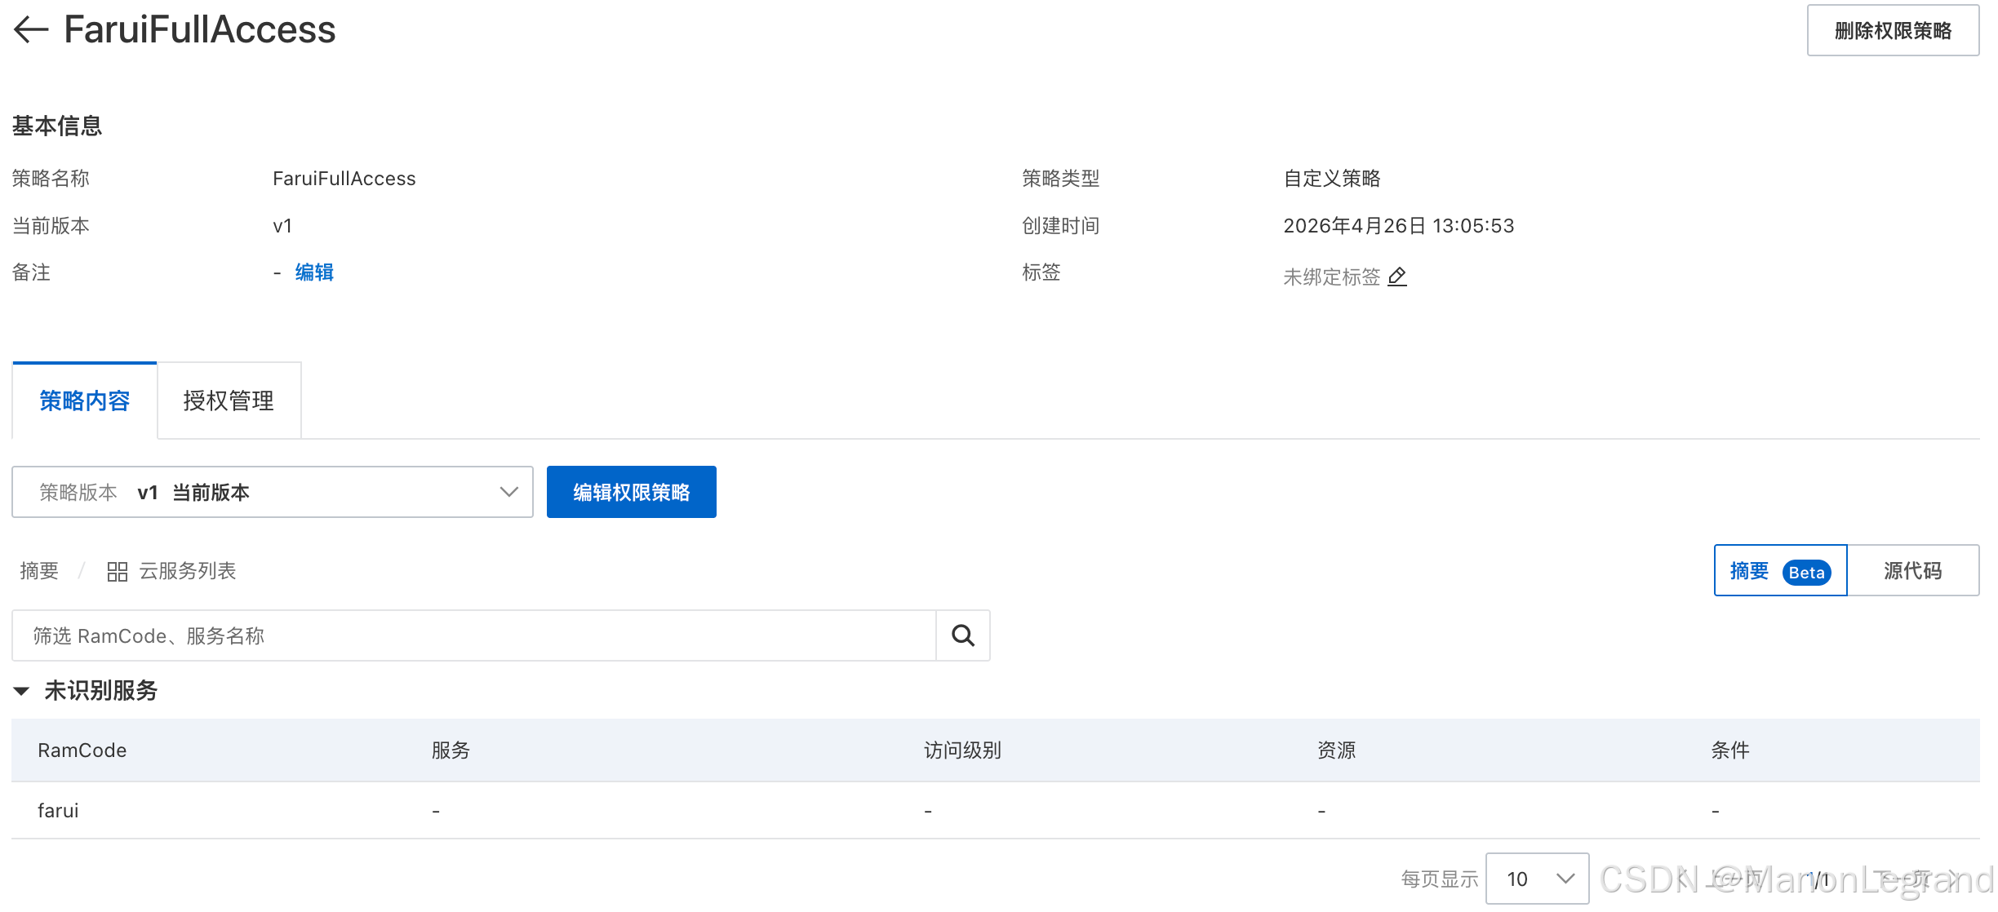Click the 编辑 link next to 备注
1998x912 pixels.
coord(314,272)
